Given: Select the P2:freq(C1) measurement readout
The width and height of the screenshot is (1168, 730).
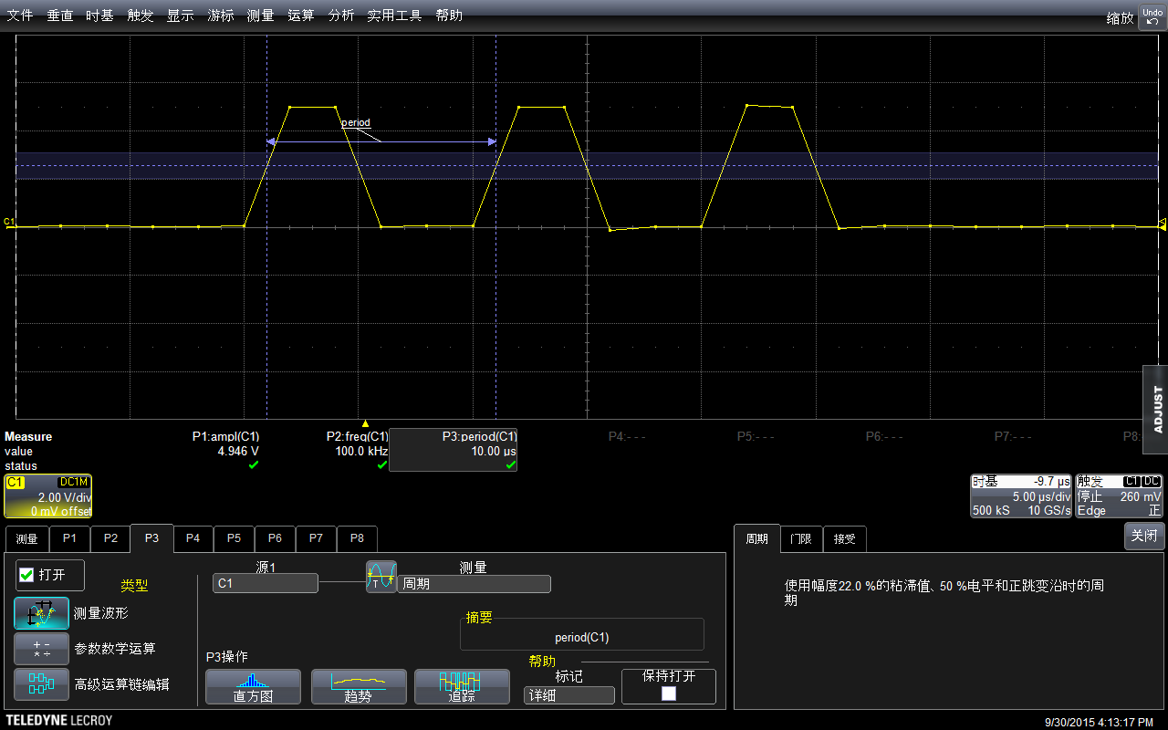Looking at the screenshot, I should click(x=357, y=451).
